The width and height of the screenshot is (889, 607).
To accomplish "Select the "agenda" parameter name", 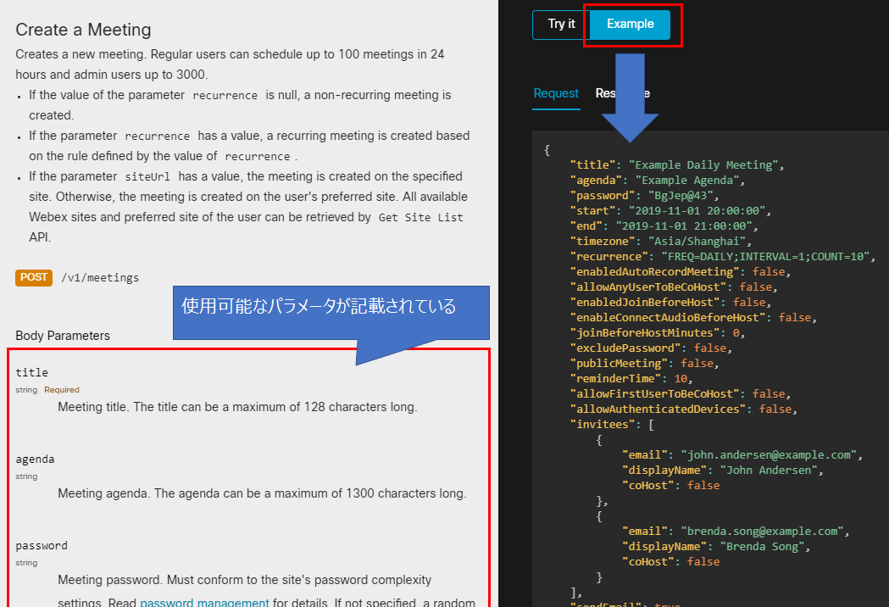I will point(35,459).
